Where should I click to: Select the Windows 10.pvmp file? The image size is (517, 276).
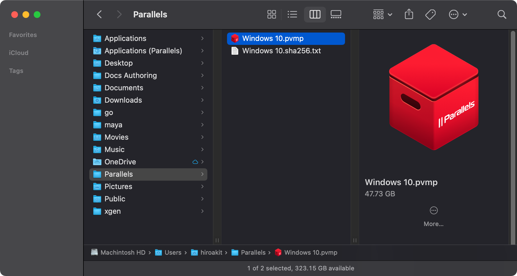273,38
